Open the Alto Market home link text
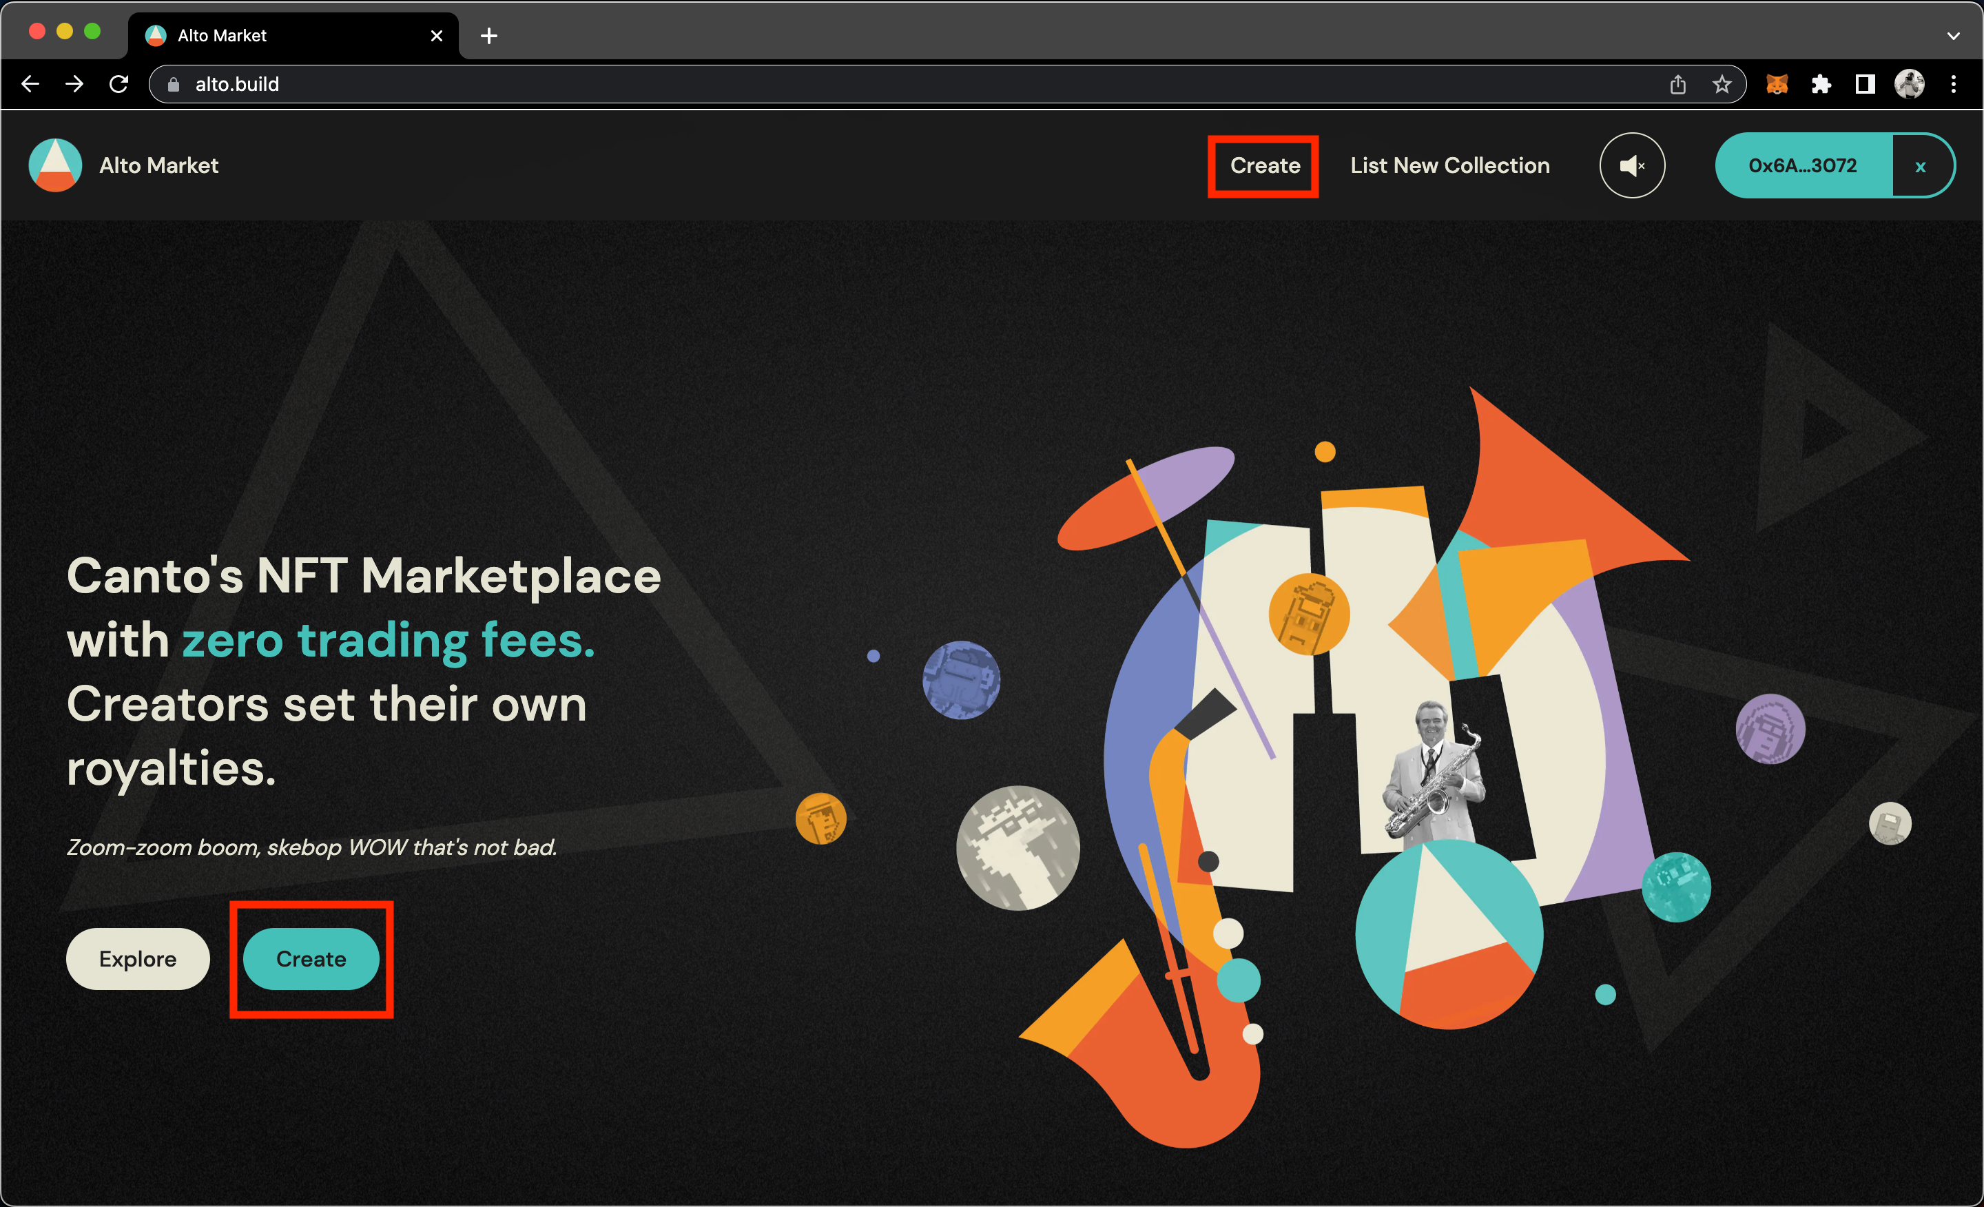The width and height of the screenshot is (1984, 1207). pyautogui.click(x=158, y=165)
